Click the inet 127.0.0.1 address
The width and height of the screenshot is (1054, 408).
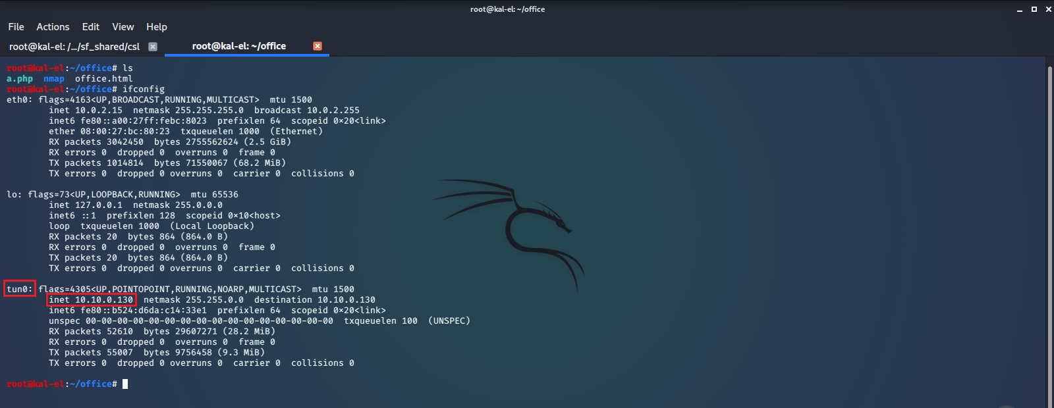[86, 205]
